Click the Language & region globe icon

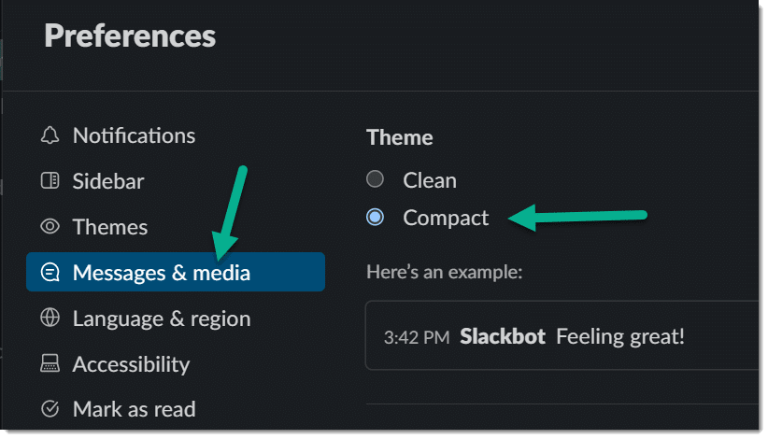pos(50,318)
